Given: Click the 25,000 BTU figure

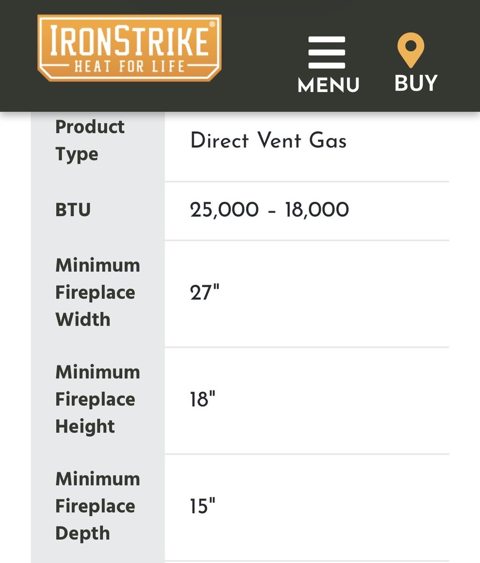Looking at the screenshot, I should [224, 210].
